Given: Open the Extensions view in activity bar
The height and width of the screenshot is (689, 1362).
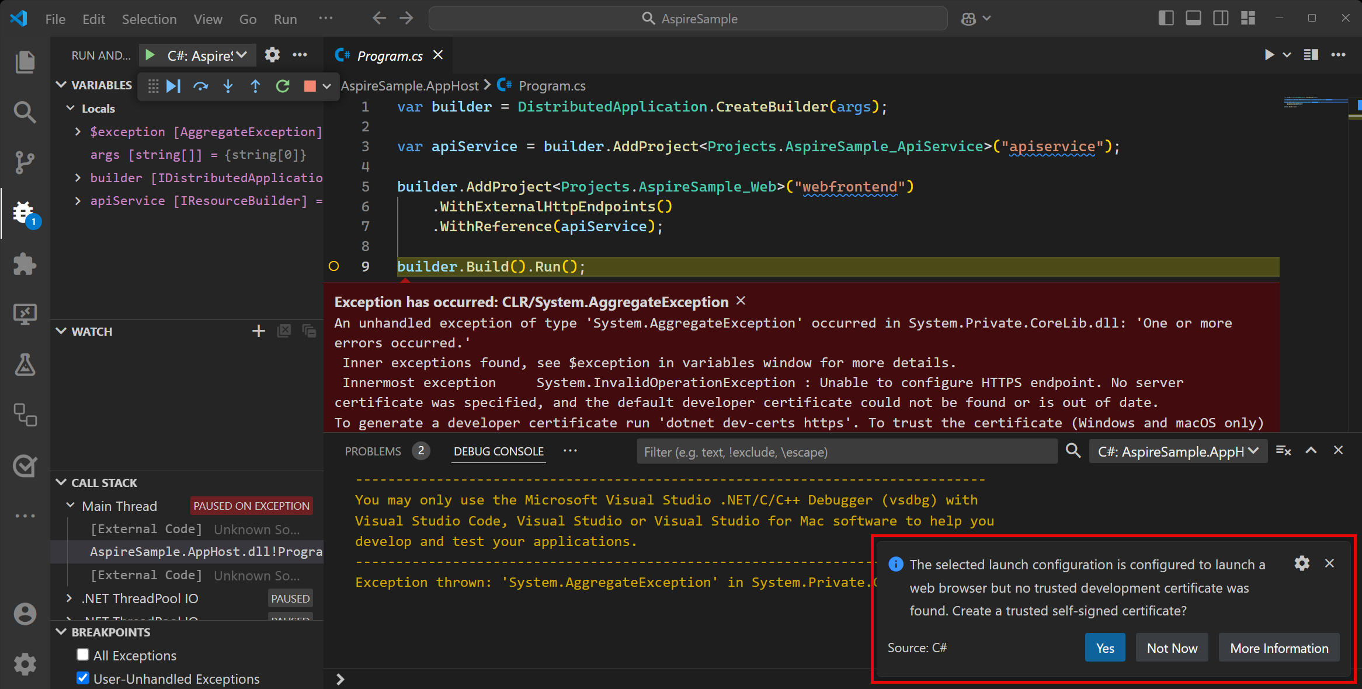Looking at the screenshot, I should (25, 265).
